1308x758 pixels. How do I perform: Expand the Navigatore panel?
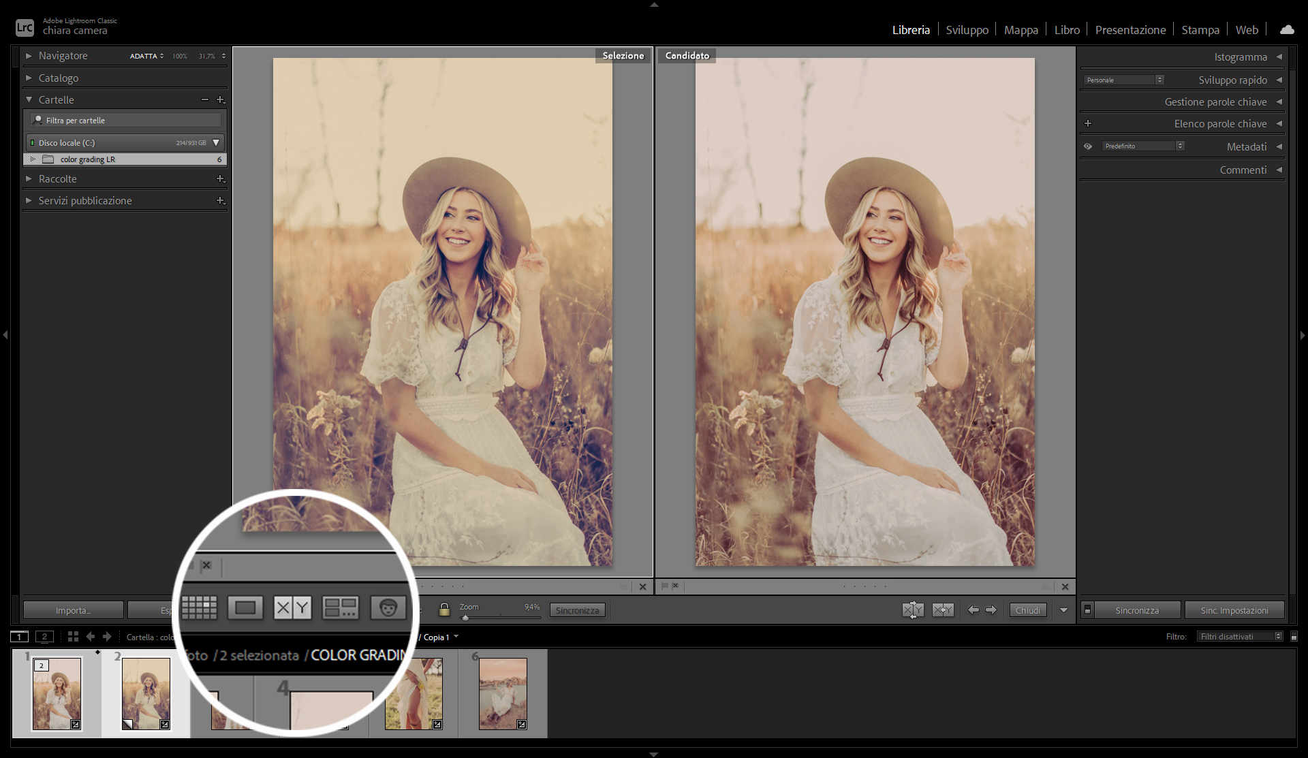coord(29,56)
